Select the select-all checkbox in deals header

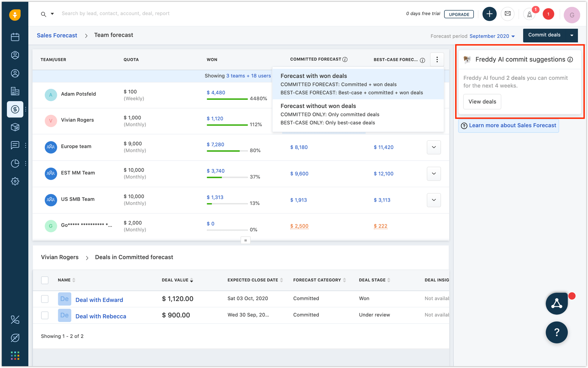click(x=45, y=280)
